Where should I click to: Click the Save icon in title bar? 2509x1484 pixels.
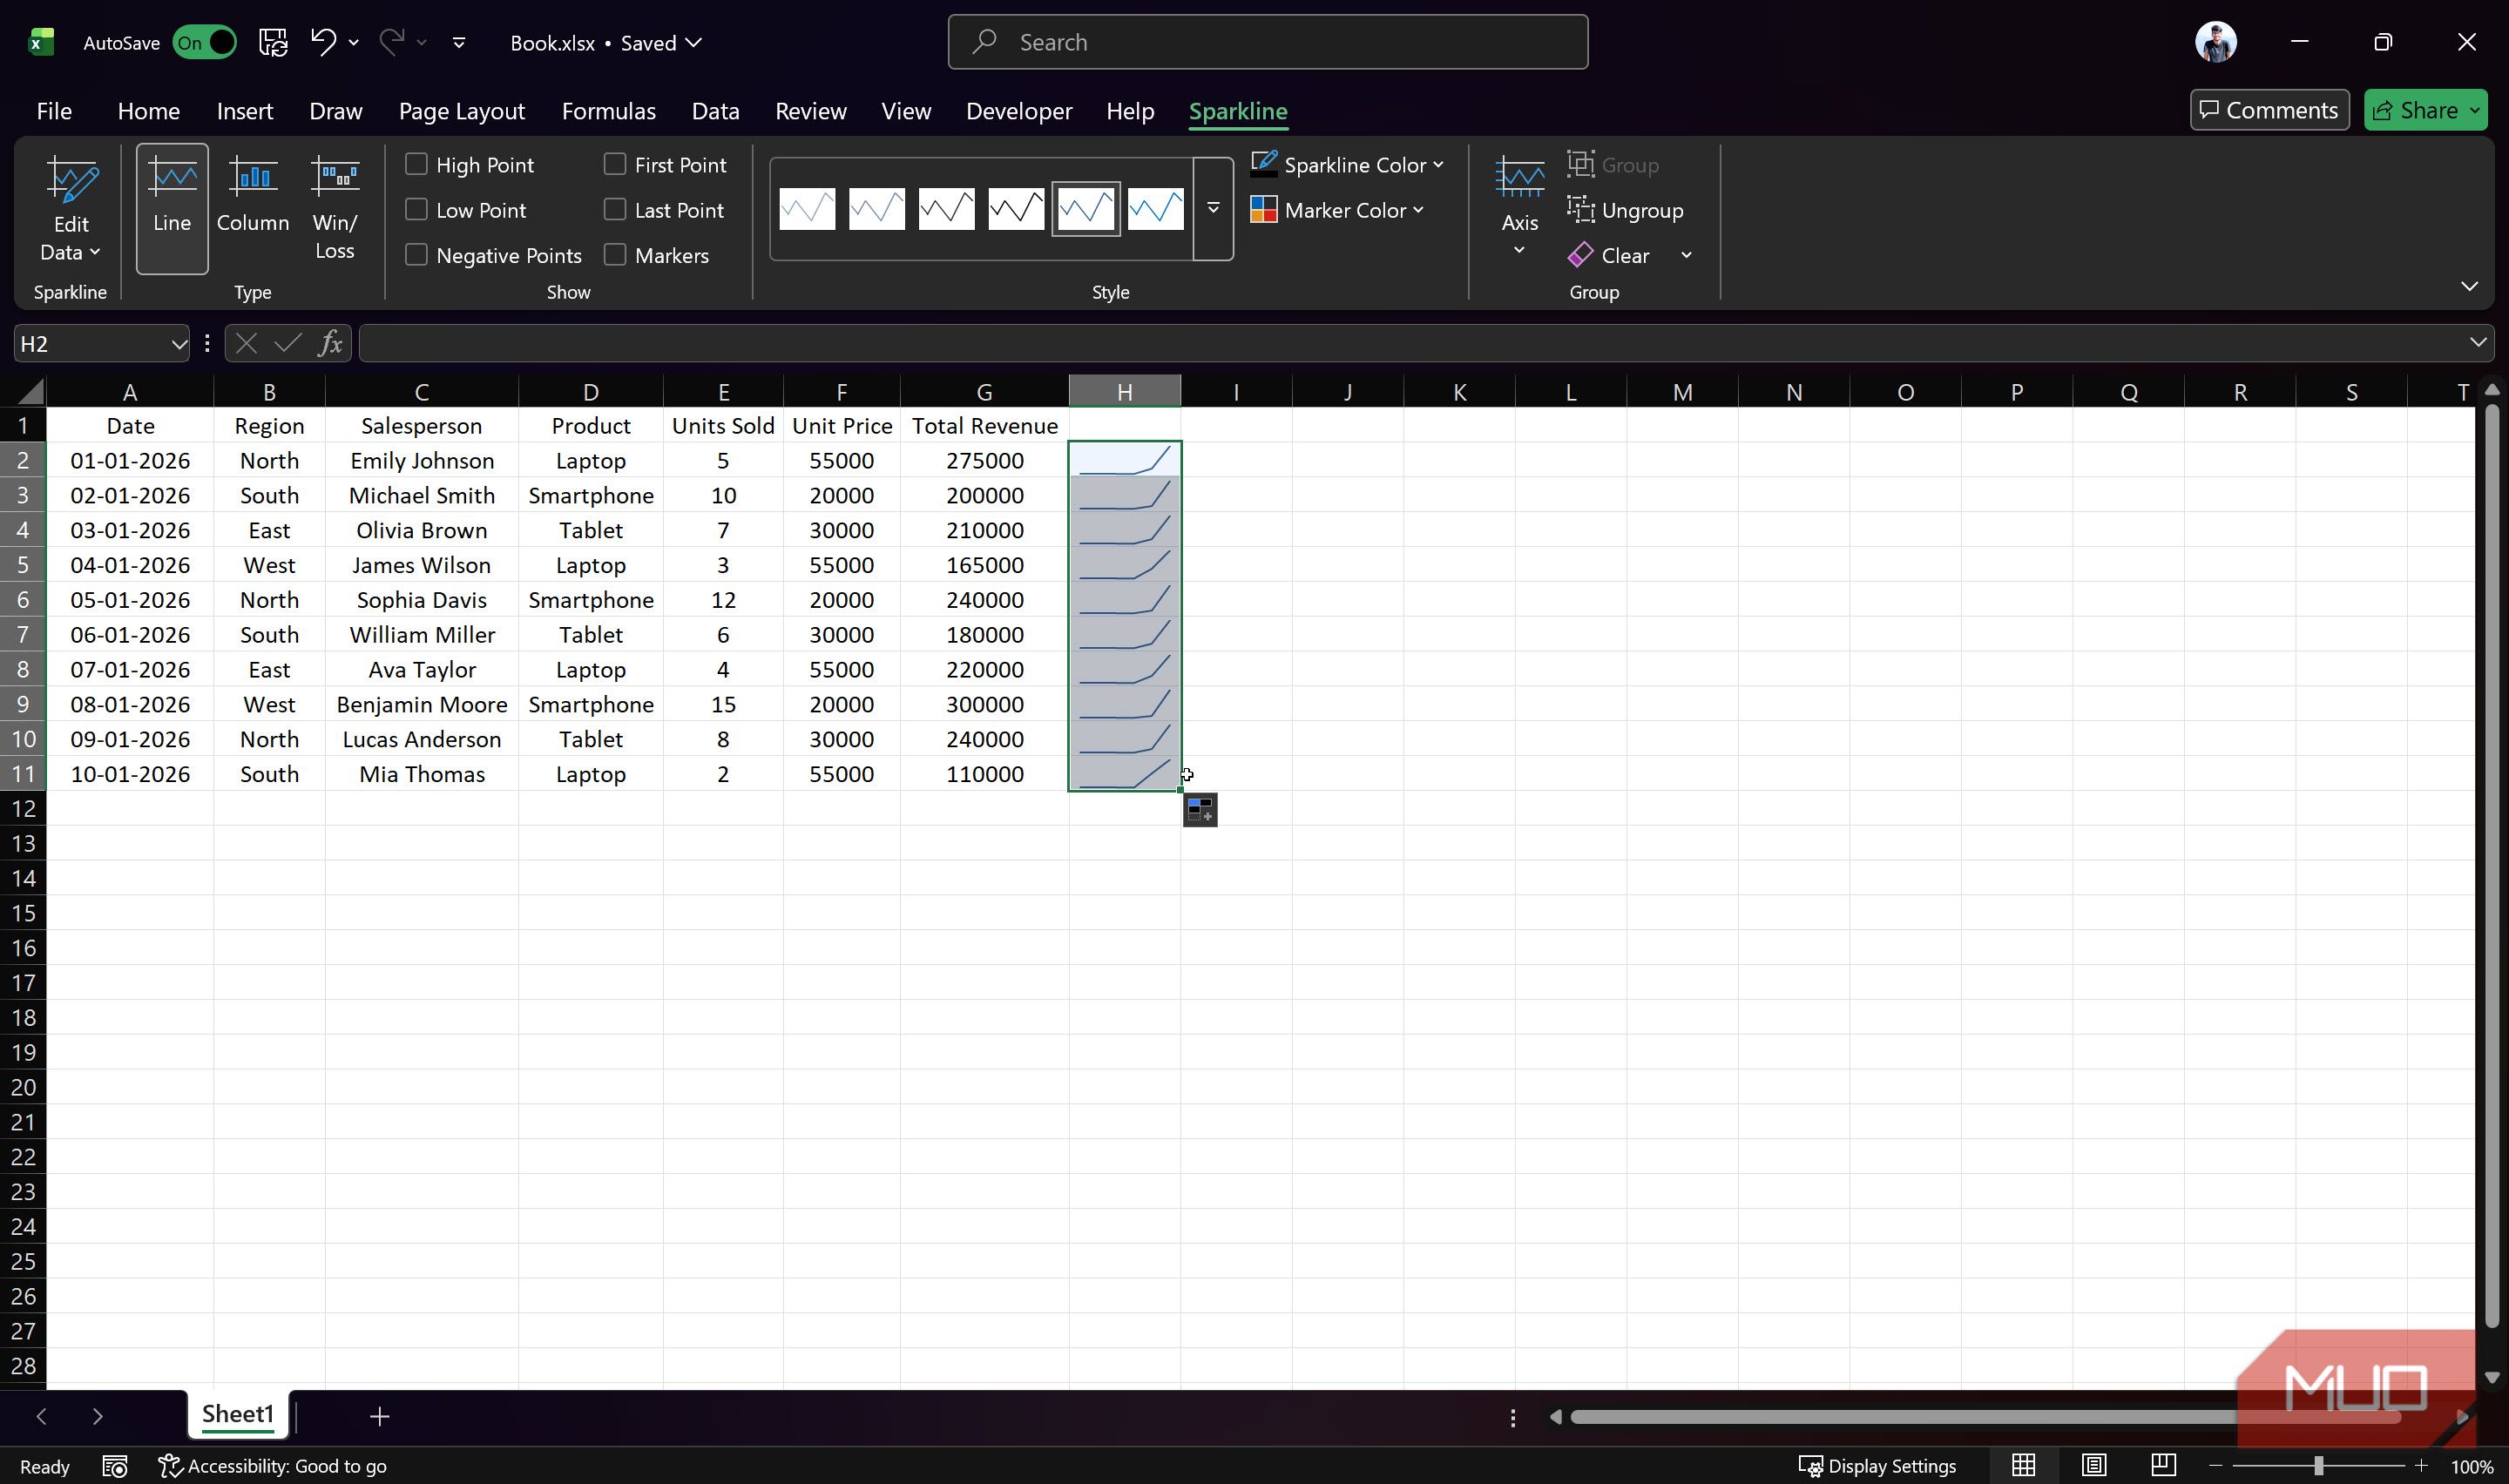[x=273, y=42]
